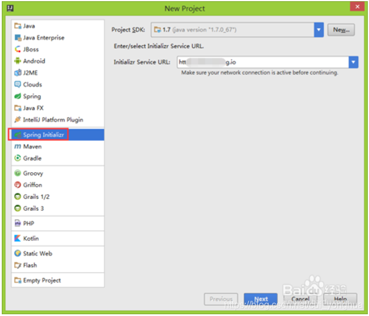This screenshot has width=369, height=316.
Task: Click the Next button
Action: pyautogui.click(x=260, y=299)
